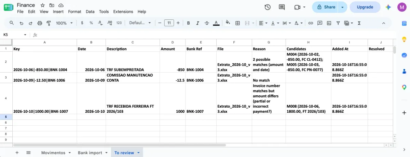The height and width of the screenshot is (157, 410).
Task: Insert a comment from toolbar
Action: [320, 23]
